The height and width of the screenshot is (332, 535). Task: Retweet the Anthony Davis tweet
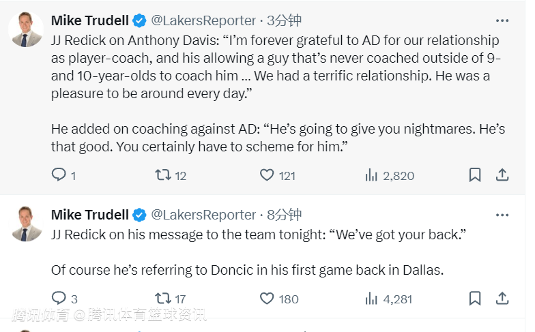163,175
